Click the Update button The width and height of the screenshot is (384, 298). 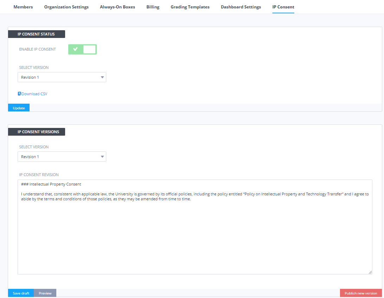tap(19, 108)
